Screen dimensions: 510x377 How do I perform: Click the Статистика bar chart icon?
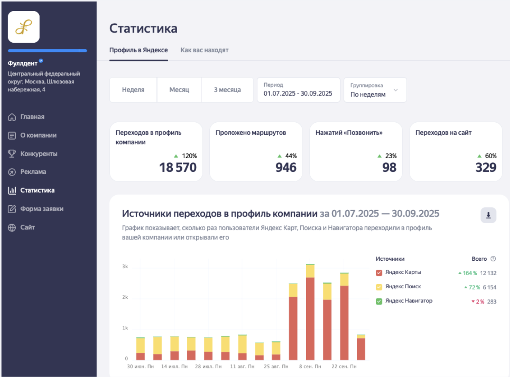point(12,190)
